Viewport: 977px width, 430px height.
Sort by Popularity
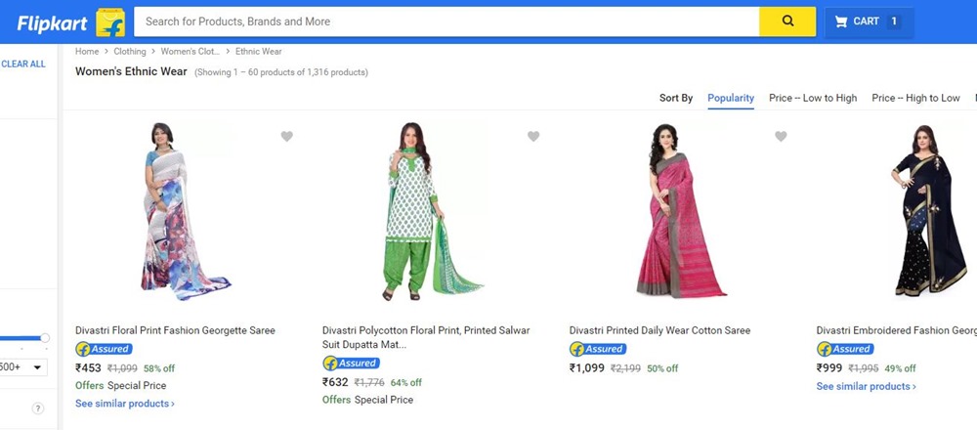(x=731, y=98)
